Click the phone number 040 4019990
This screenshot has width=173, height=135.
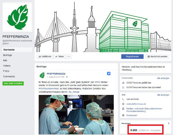(132, 99)
